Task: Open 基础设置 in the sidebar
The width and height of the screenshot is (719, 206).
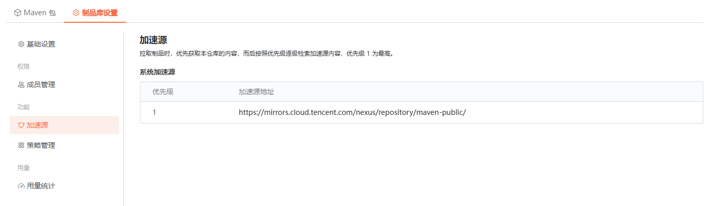Action: [41, 44]
